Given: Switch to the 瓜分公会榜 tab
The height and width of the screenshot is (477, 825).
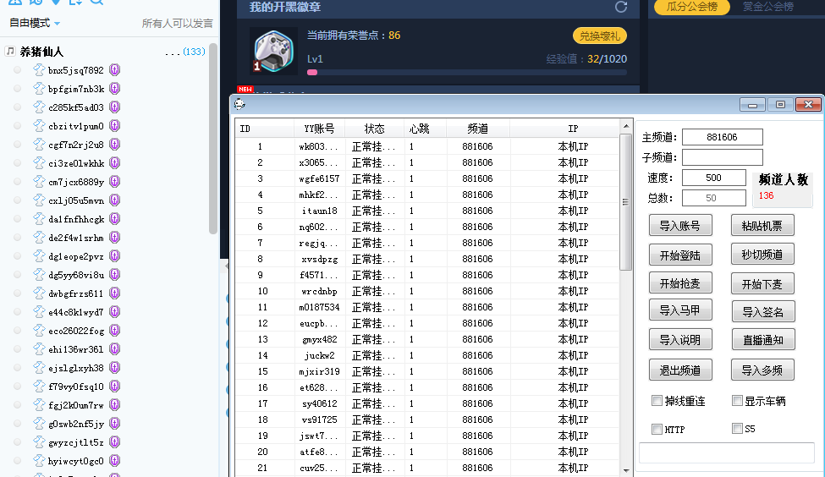Looking at the screenshot, I should click(x=692, y=7).
